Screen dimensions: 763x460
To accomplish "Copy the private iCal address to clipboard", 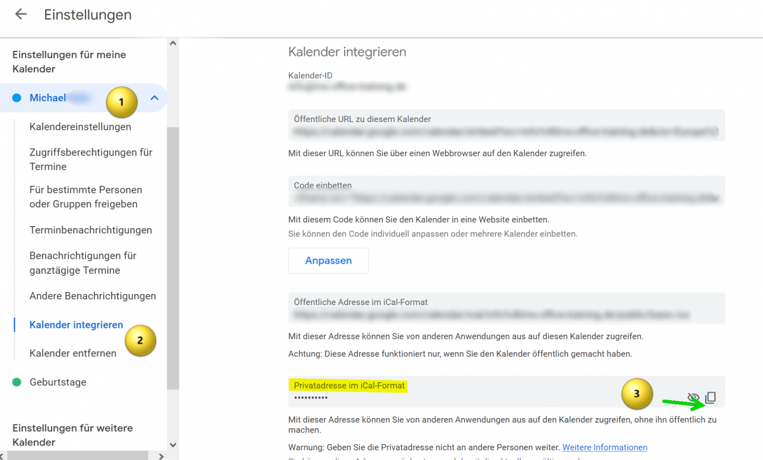I will coord(711,398).
